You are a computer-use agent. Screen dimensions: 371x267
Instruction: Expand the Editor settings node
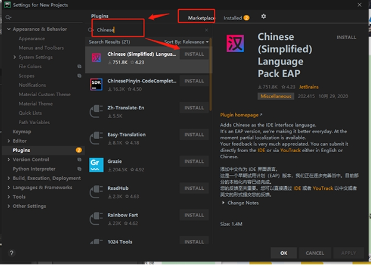(x=9, y=141)
